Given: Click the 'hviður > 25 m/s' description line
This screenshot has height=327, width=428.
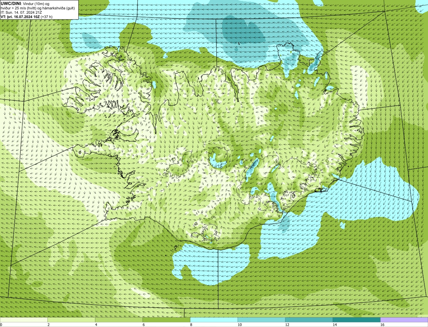Looking at the screenshot, I should coord(38,8).
